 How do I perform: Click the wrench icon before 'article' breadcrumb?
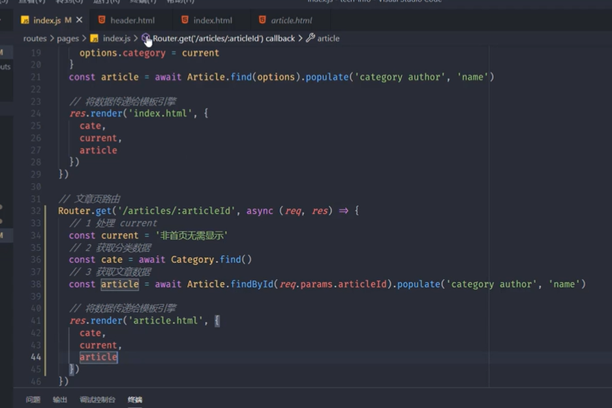tap(310, 38)
